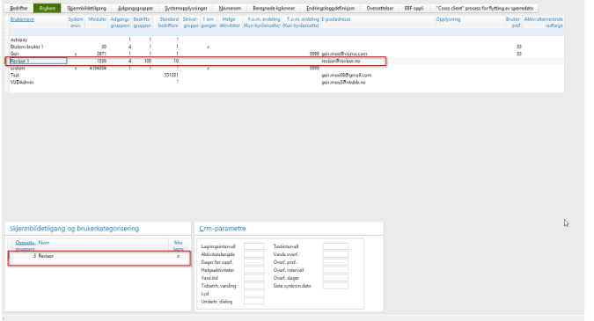Open the Navnerom tab
This screenshot has height=321, width=594.
pos(230,8)
